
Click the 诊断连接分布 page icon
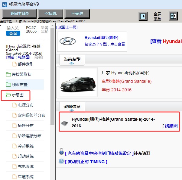pyautogui.click(x=15, y=136)
